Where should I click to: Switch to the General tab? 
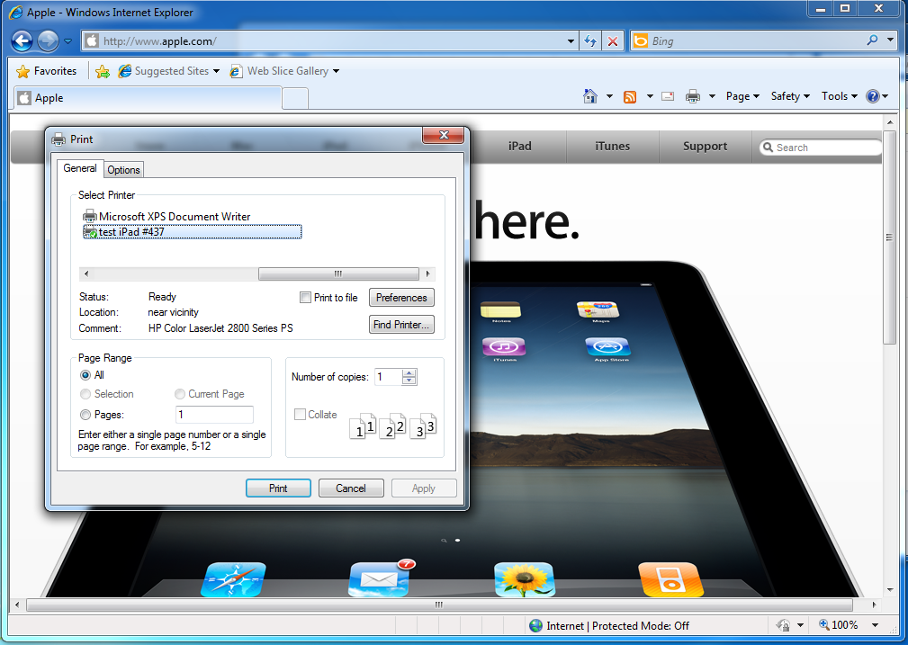[80, 168]
